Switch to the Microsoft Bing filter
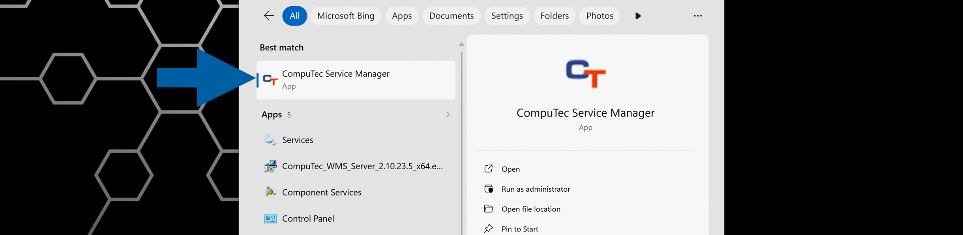The image size is (963, 235). coord(346,16)
